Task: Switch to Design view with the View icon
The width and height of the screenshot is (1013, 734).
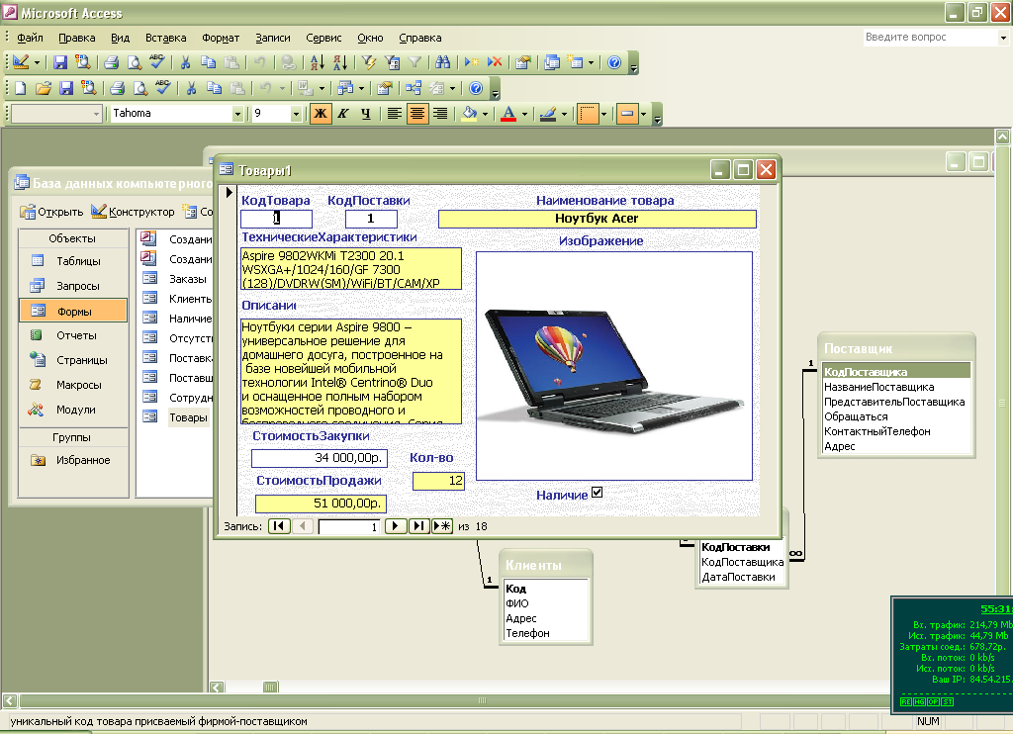Action: point(21,62)
